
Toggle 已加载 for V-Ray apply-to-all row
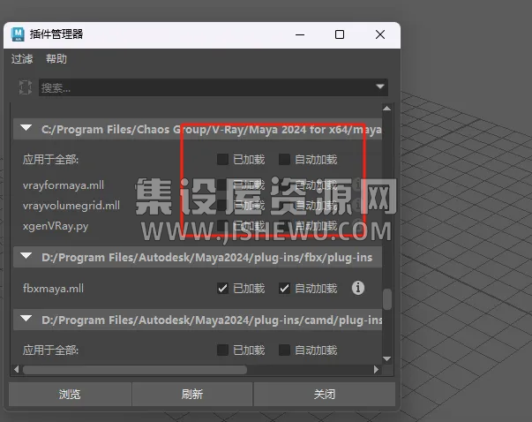(x=222, y=159)
